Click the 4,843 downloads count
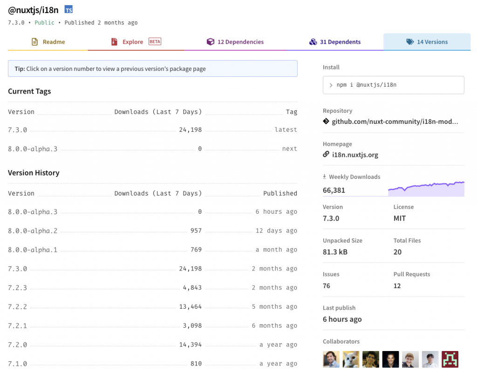The height and width of the screenshot is (372, 477). [192, 288]
